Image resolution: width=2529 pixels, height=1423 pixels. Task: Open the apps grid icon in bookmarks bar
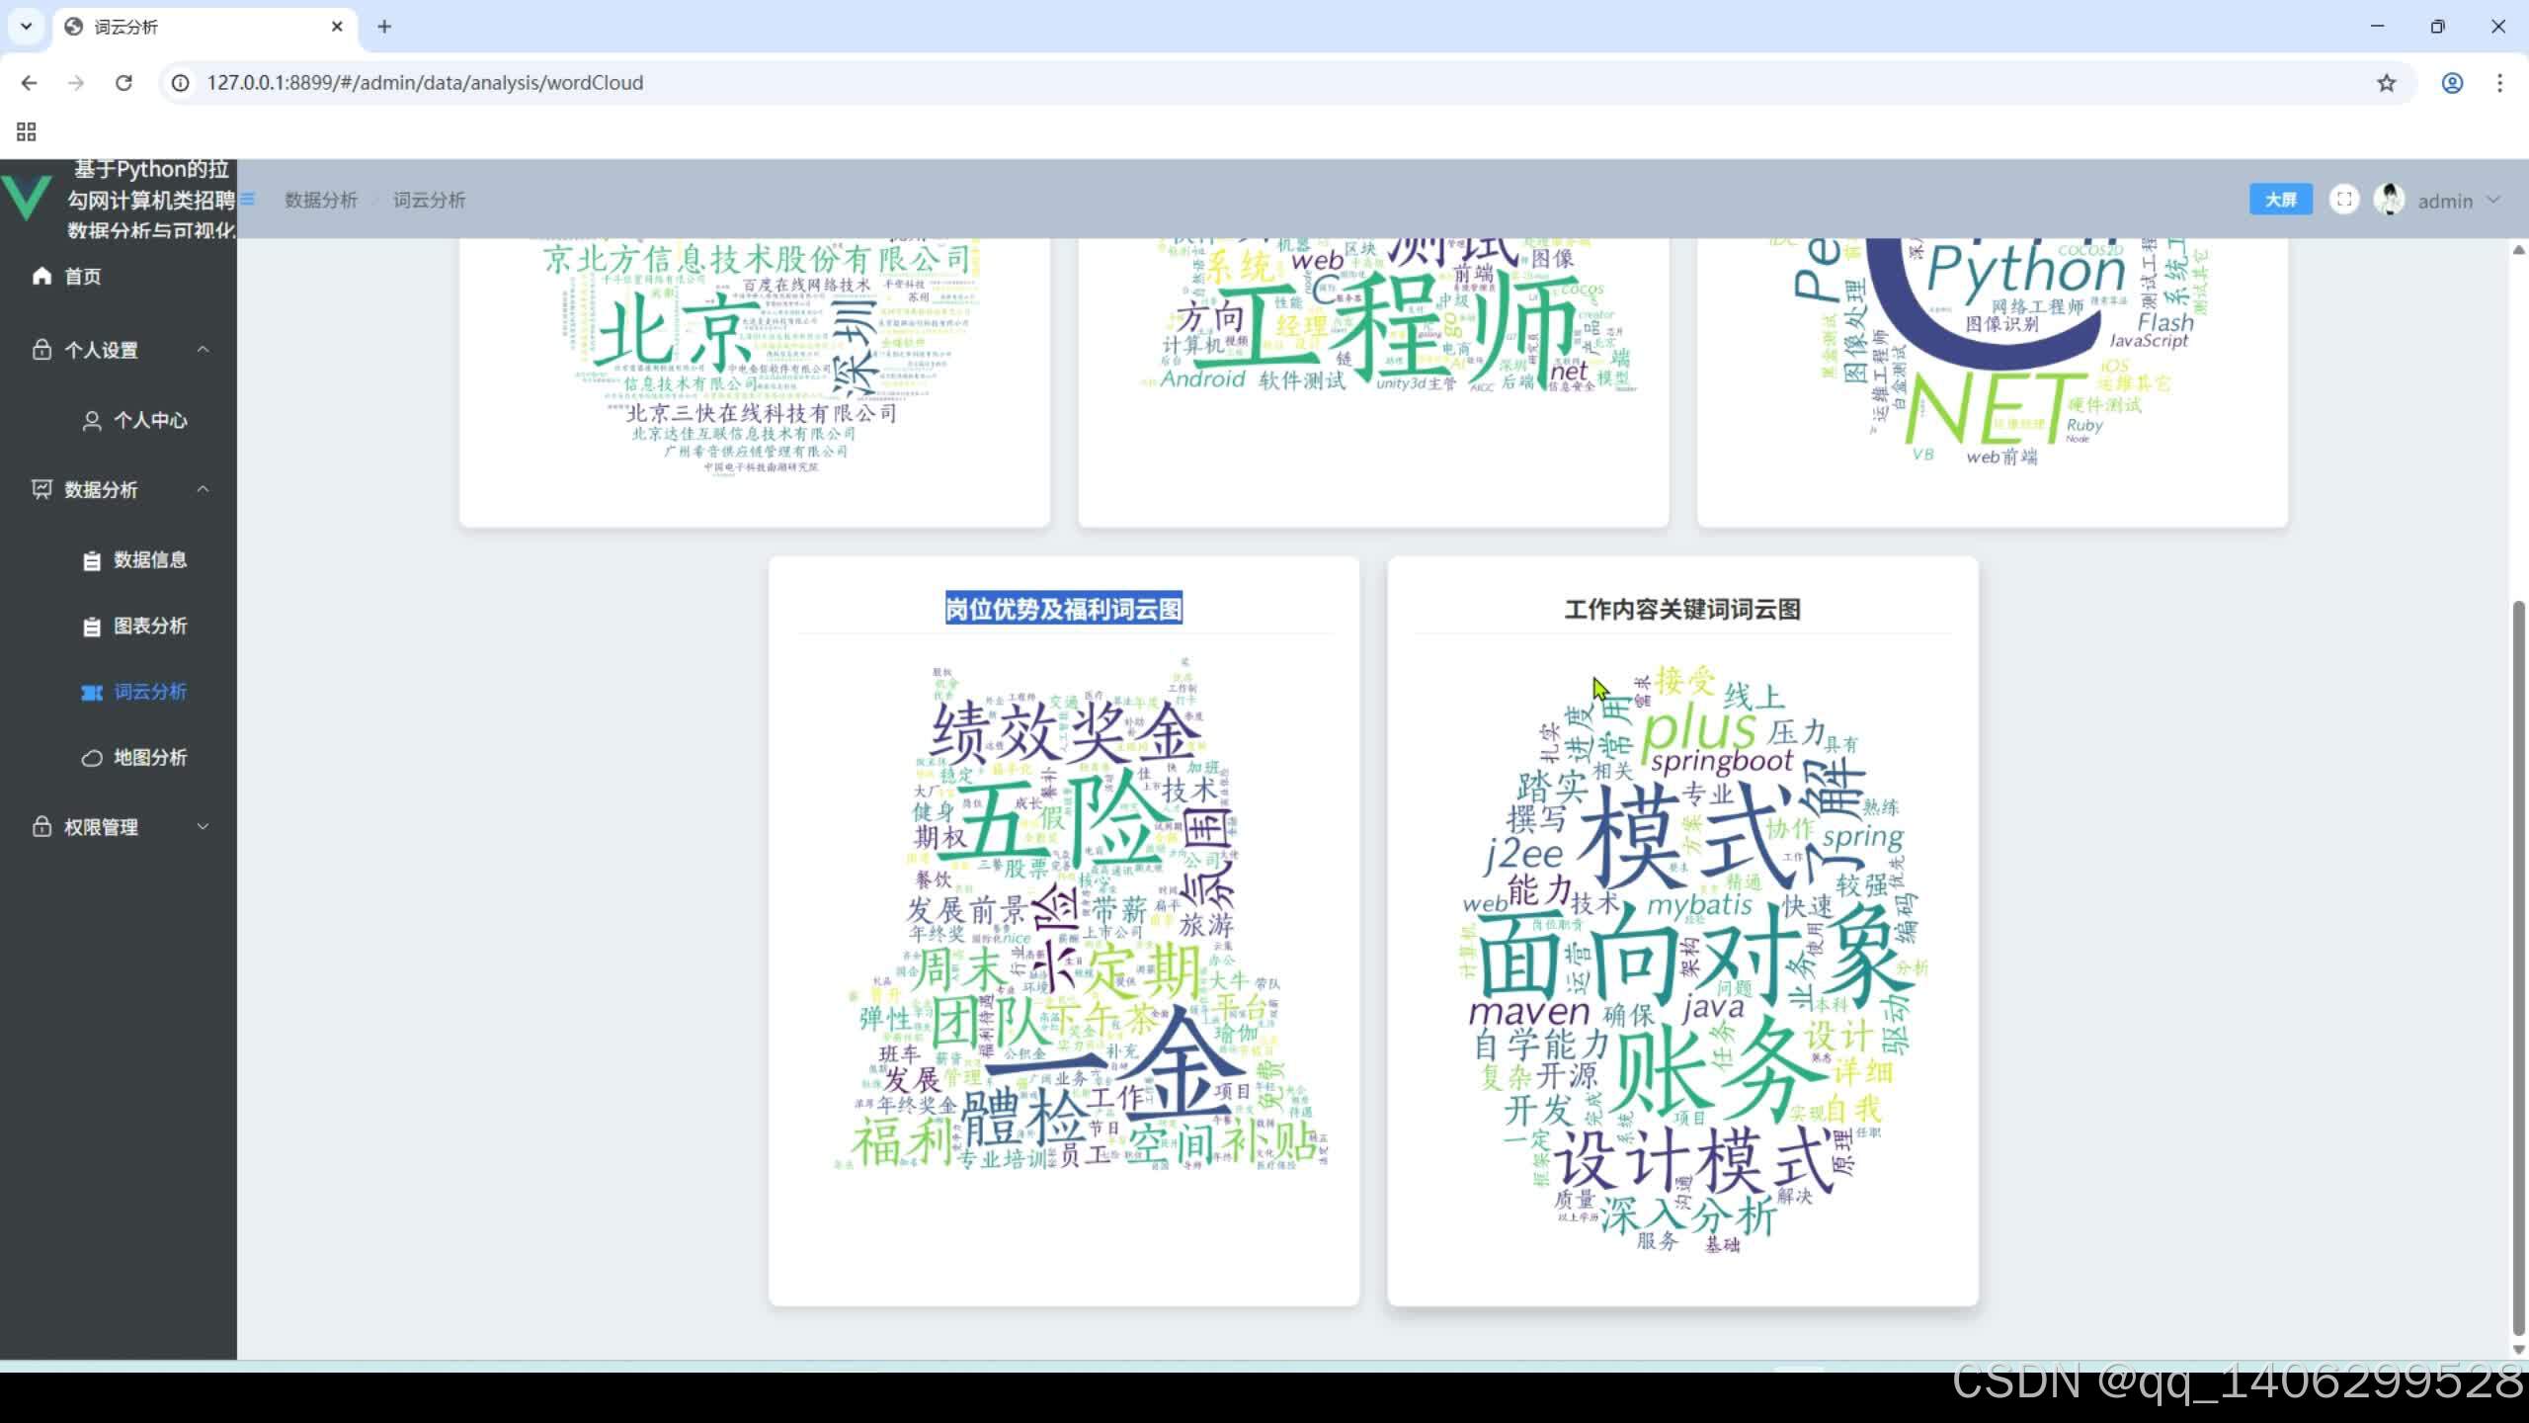click(27, 131)
